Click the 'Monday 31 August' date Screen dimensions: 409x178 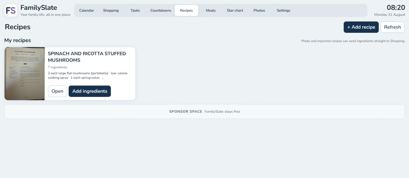tap(390, 15)
